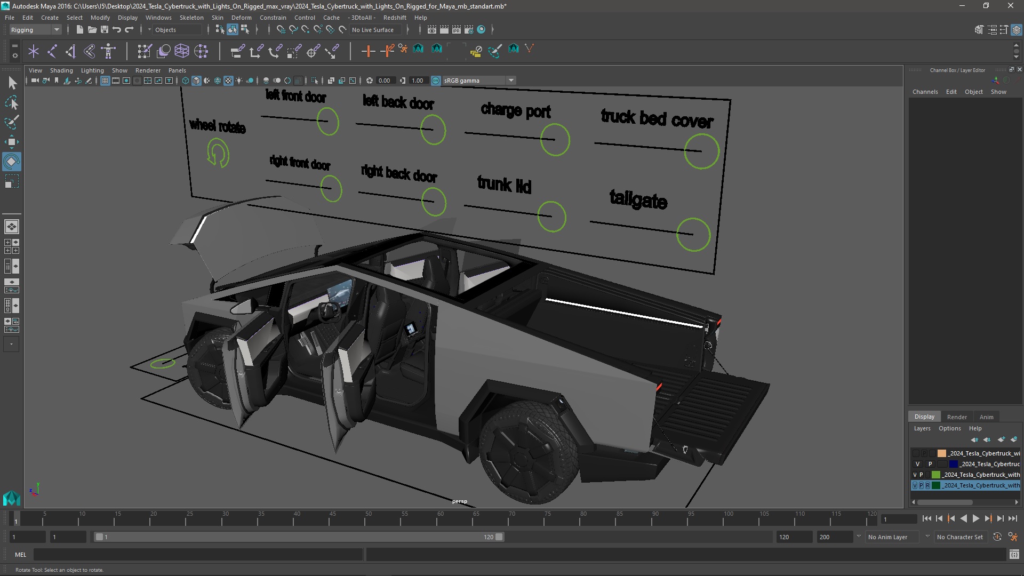Undo the last action
1024x576 pixels.
point(117,29)
